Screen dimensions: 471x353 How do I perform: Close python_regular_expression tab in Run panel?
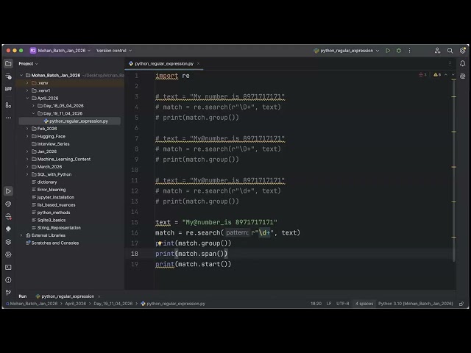(99, 296)
